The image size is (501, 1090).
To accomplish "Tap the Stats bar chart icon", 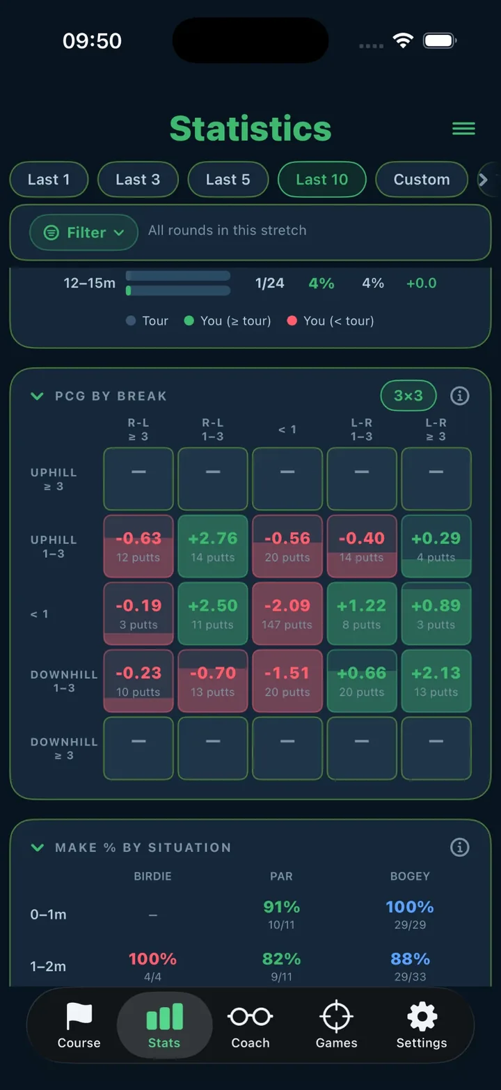I will point(164,1017).
